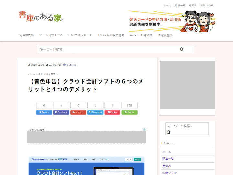Click the Feedly count 555
This screenshot has height=175, width=233.
[129, 106]
